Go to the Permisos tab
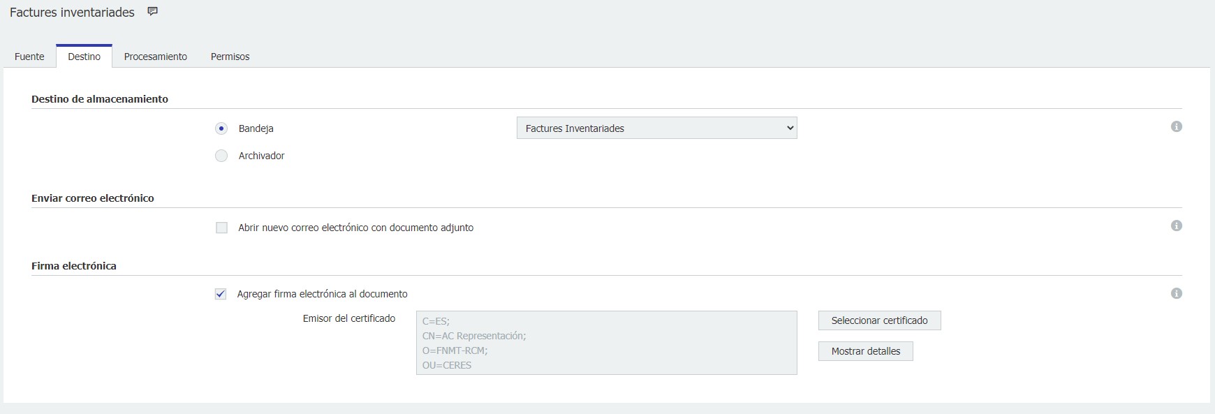The width and height of the screenshot is (1215, 414). 230,57
